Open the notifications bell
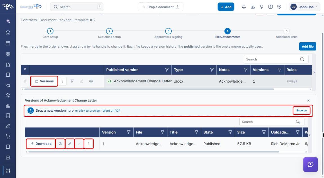Viewport: 324px width, 178px height. (244, 7)
